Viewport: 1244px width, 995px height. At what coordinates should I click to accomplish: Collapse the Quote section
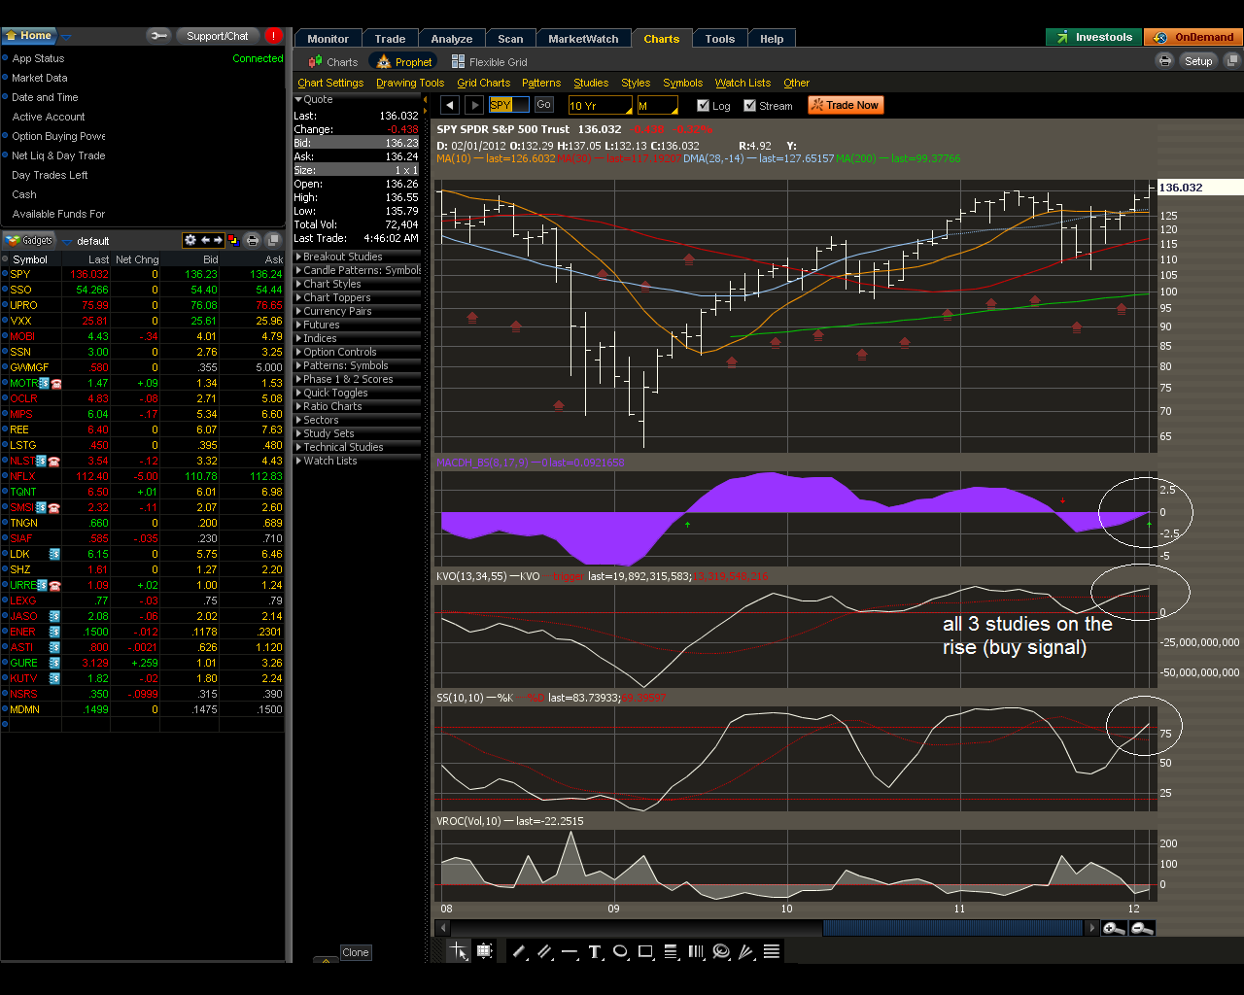coord(314,99)
